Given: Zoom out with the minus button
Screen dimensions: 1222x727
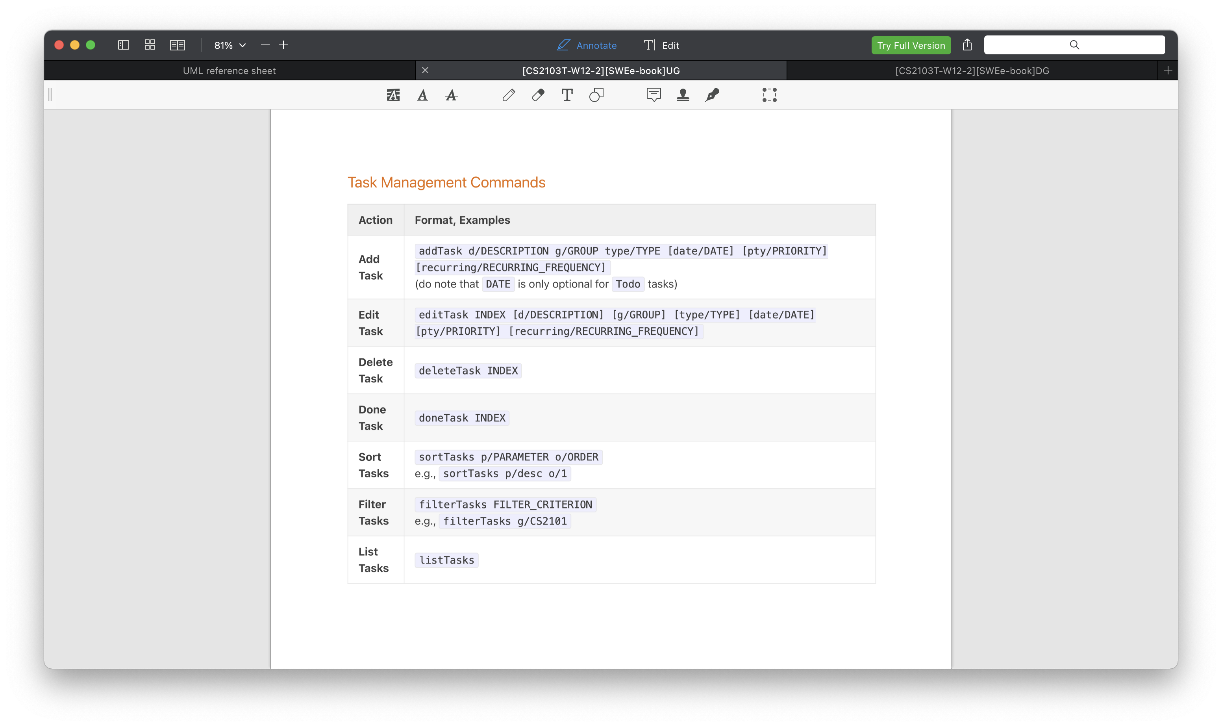Looking at the screenshot, I should (265, 45).
